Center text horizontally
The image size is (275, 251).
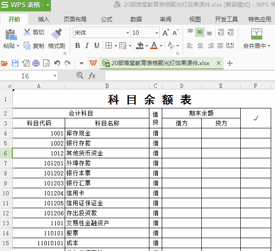click(x=200, y=46)
